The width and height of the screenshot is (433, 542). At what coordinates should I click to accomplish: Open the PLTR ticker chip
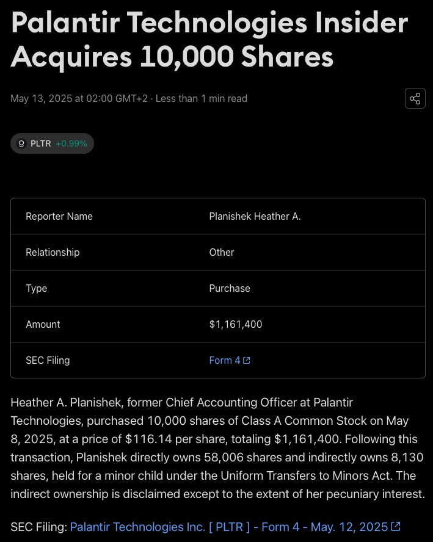pyautogui.click(x=53, y=143)
